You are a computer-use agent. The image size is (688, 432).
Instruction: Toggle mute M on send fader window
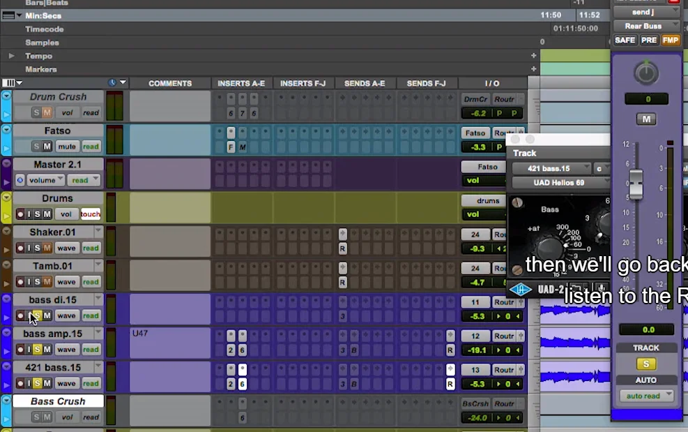pos(646,119)
